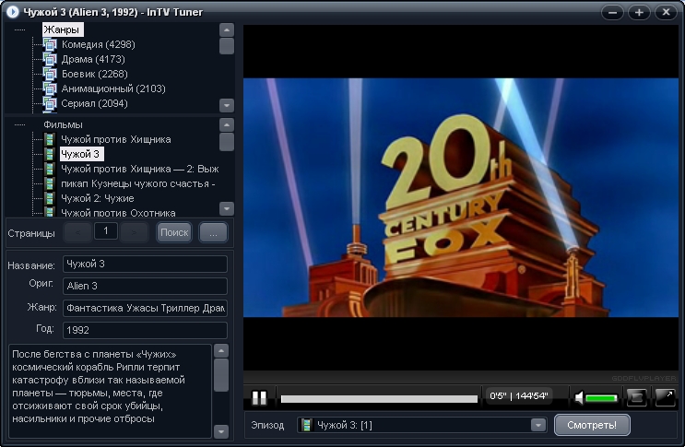Click the InTV Tuner title bar app icon
This screenshot has height=447, width=685.
13,12
